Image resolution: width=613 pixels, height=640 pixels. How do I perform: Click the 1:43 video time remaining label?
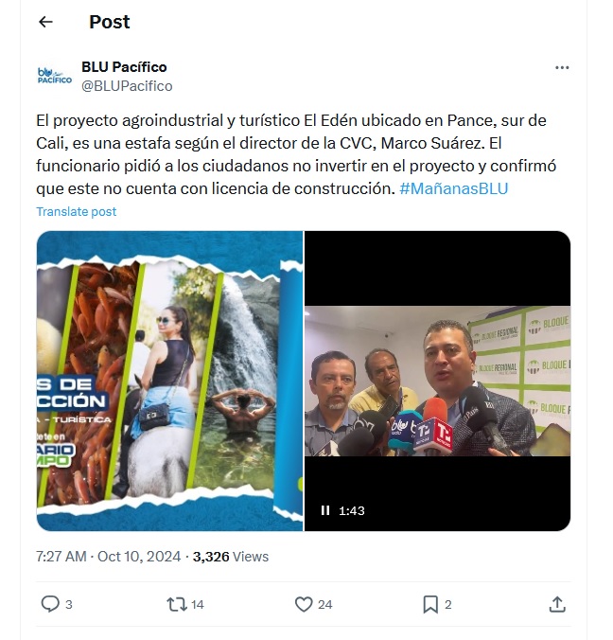pyautogui.click(x=352, y=511)
